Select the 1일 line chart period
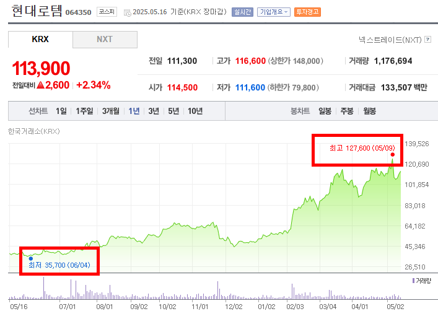Viewport: 438px width, 319px height. [61, 111]
